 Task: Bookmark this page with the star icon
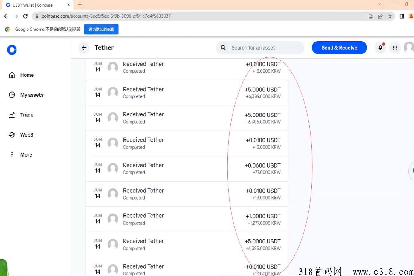390,16
